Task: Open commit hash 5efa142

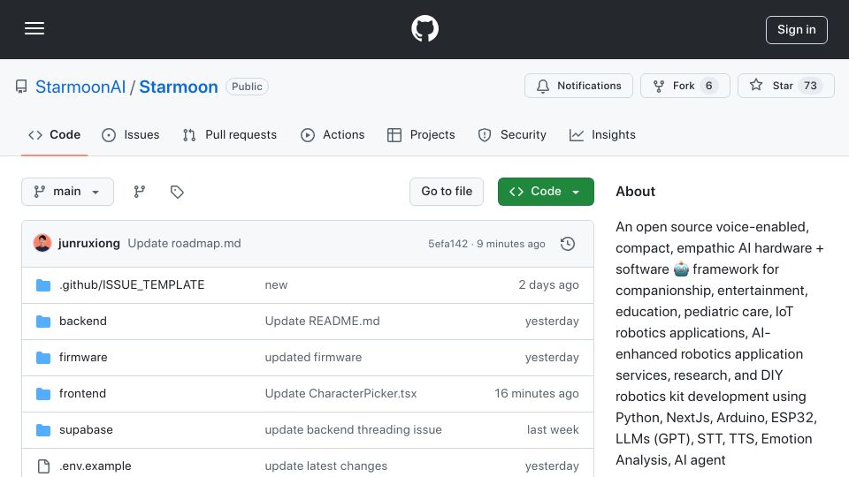Action: pyautogui.click(x=447, y=244)
